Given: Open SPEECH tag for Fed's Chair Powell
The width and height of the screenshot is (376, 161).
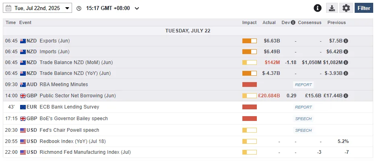Looking at the screenshot, I should point(303,130).
